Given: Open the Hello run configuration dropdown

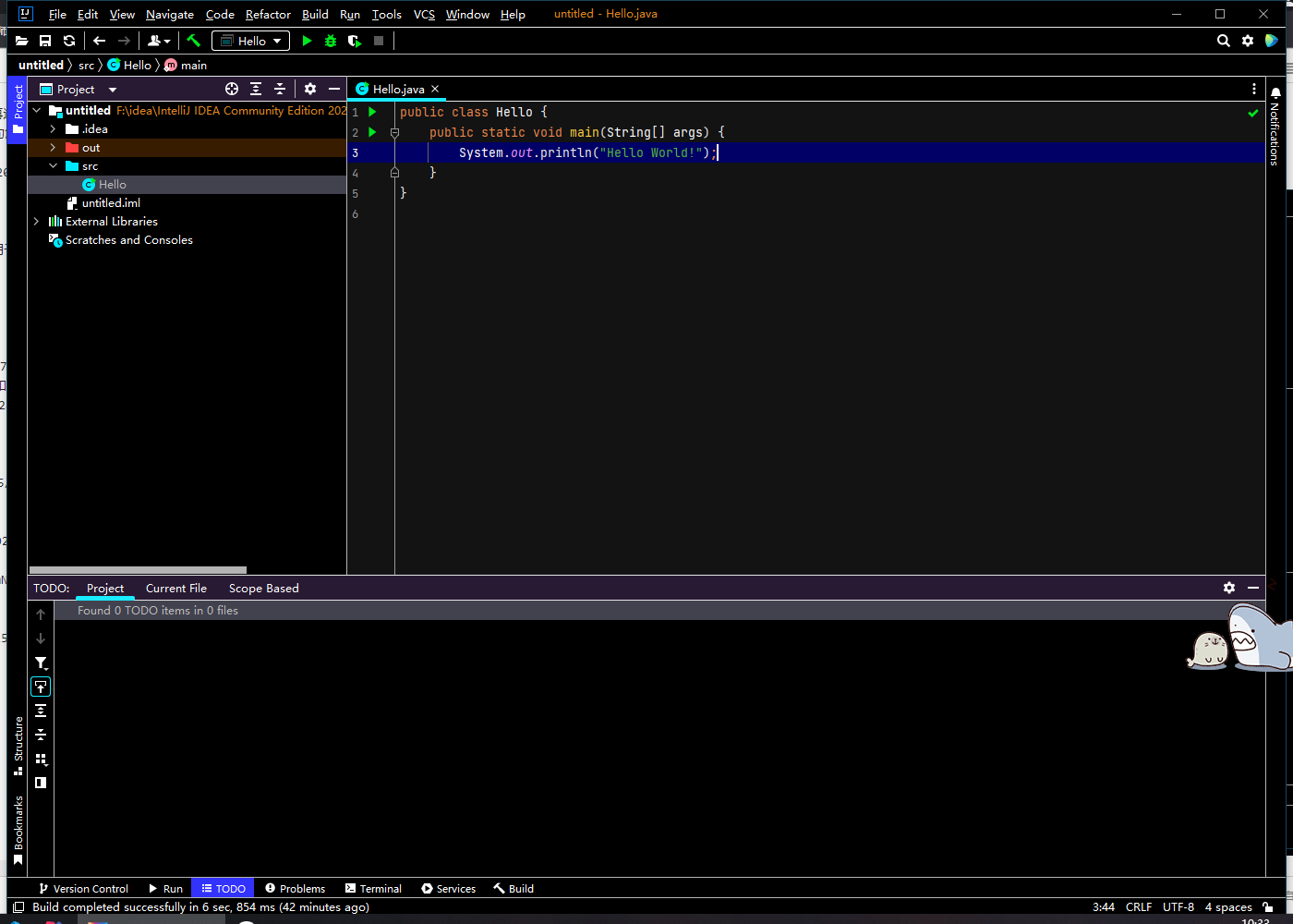Looking at the screenshot, I should point(250,41).
